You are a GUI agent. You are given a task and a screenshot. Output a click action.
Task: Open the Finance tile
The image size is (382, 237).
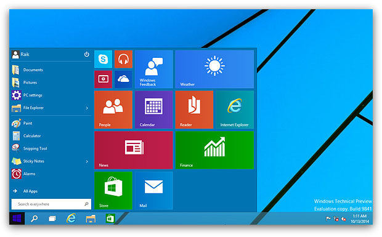click(214, 150)
